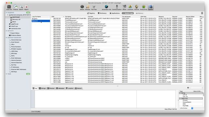209x117 pixels.
Task: Collapse the Bennett_Computer evidence item
Action: pyautogui.click(x=8, y=15)
